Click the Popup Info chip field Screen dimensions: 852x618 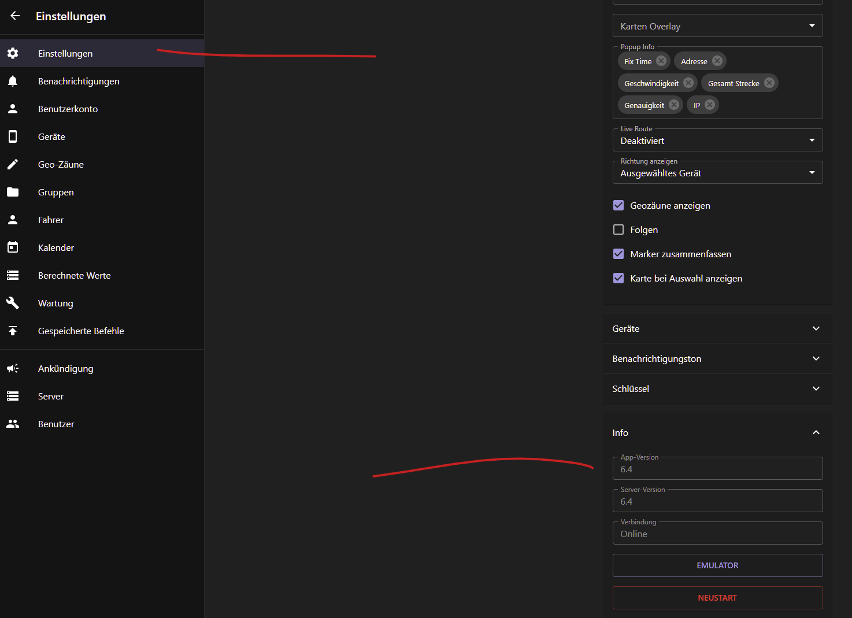[717, 83]
